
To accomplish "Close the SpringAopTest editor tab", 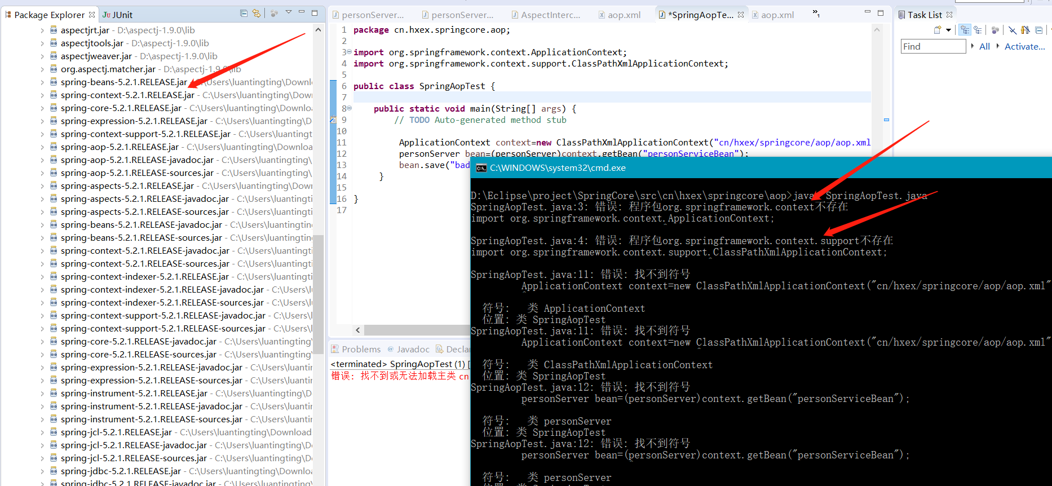I will point(740,15).
